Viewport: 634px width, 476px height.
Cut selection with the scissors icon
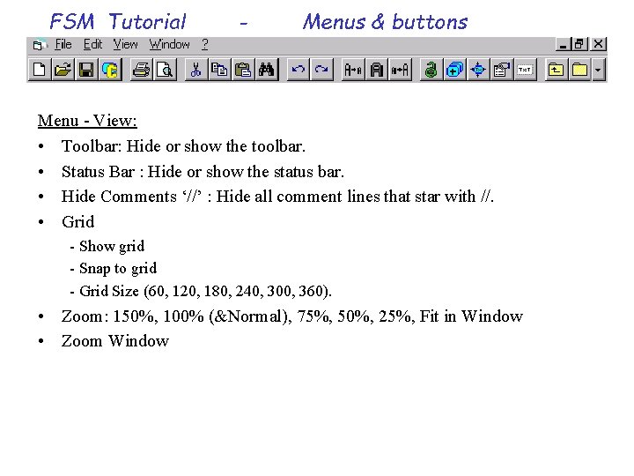tap(196, 70)
